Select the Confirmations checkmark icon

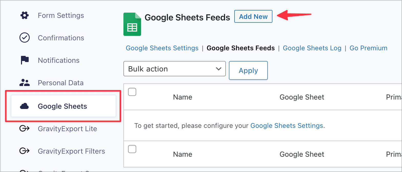click(x=24, y=38)
